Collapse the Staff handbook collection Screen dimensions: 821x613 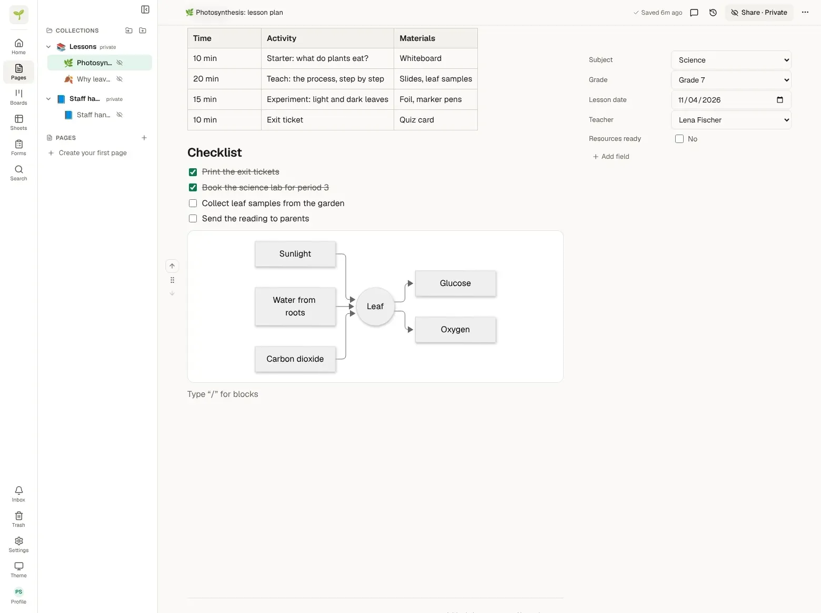click(48, 99)
